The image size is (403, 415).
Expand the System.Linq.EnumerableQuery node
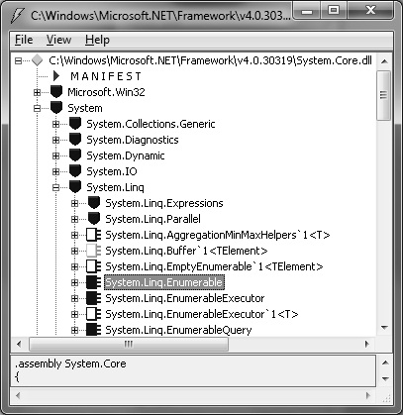pyautogui.click(x=74, y=330)
